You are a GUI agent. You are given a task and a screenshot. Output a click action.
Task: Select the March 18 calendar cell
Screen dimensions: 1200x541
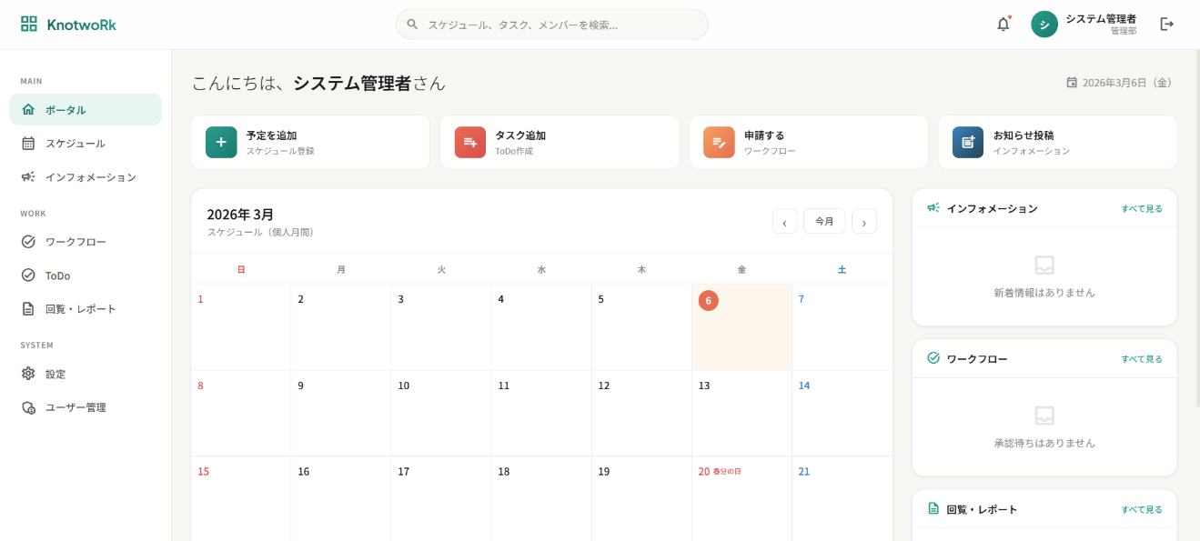(541, 499)
